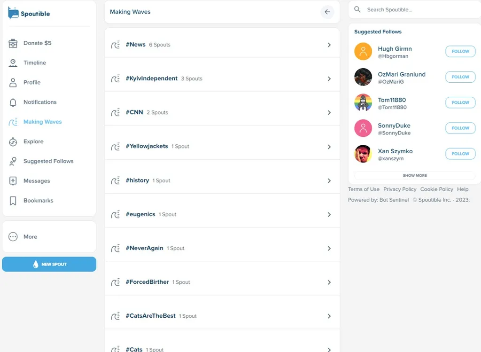Open the Donate $5 gift icon

[13, 43]
